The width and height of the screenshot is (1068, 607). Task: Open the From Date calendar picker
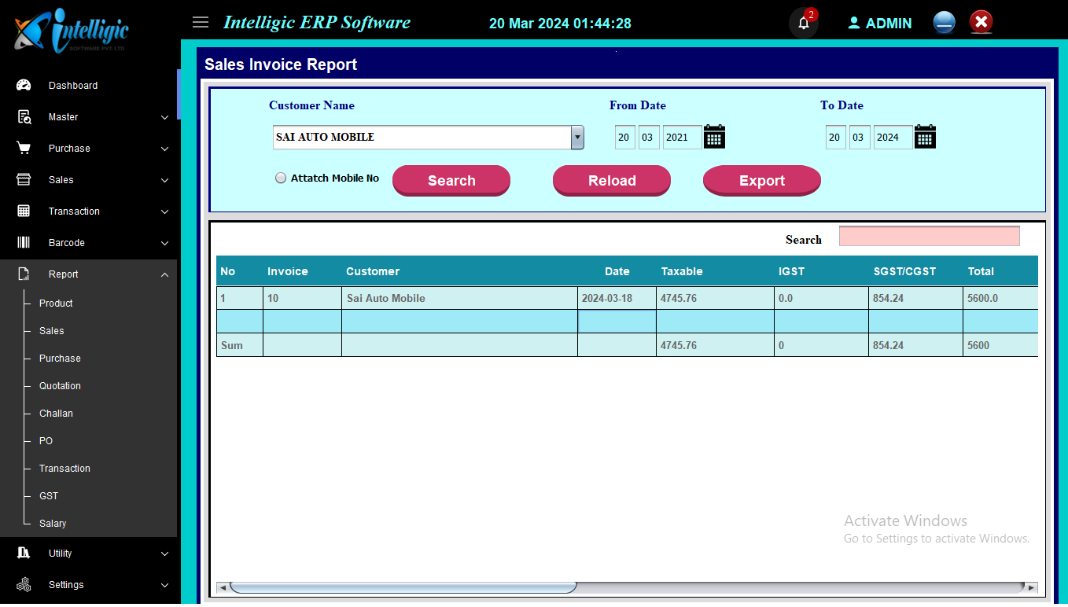pos(714,137)
